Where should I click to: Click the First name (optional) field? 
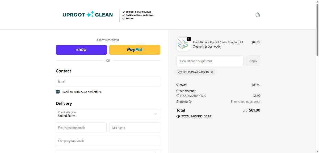tap(81, 127)
